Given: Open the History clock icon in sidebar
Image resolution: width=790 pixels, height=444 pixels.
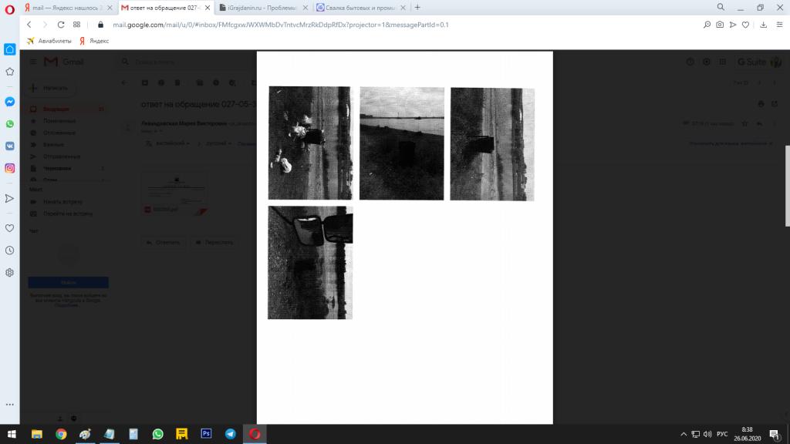Looking at the screenshot, I should [x=10, y=251].
